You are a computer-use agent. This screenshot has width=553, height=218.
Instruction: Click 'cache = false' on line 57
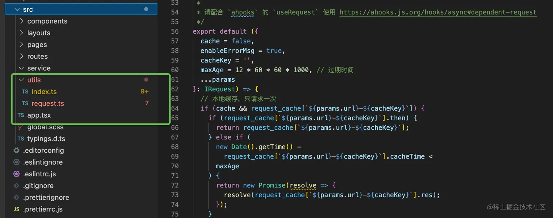[x=225, y=41]
